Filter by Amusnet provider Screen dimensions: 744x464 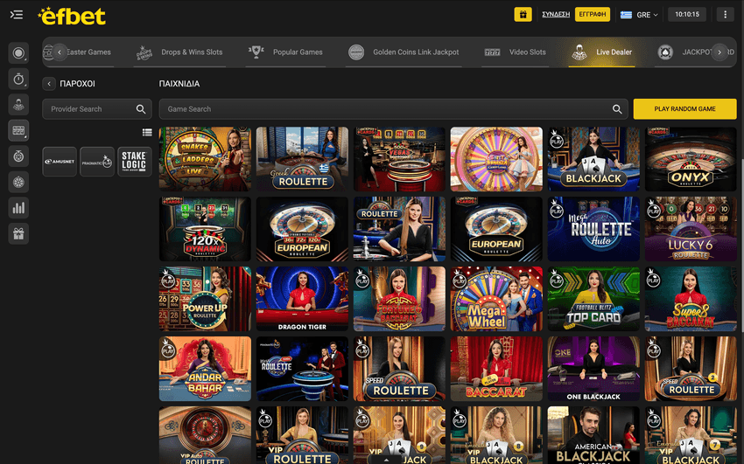pyautogui.click(x=60, y=162)
